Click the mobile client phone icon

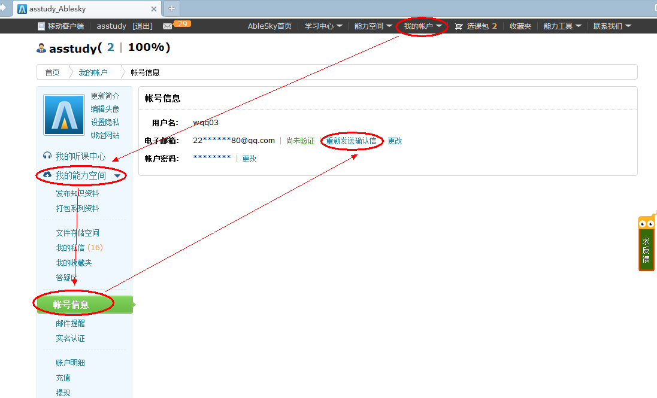(41, 26)
